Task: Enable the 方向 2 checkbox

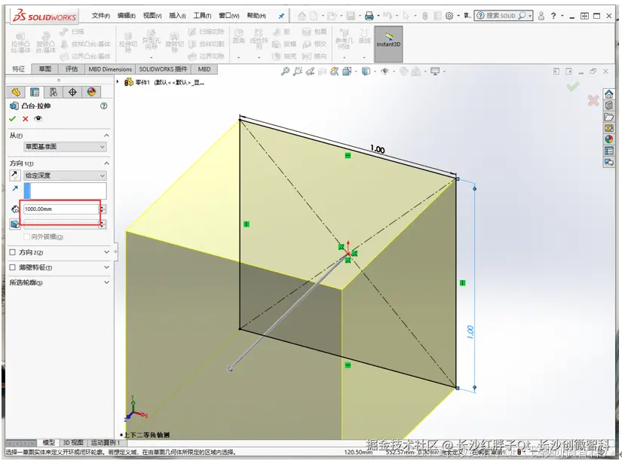Action: [12, 252]
